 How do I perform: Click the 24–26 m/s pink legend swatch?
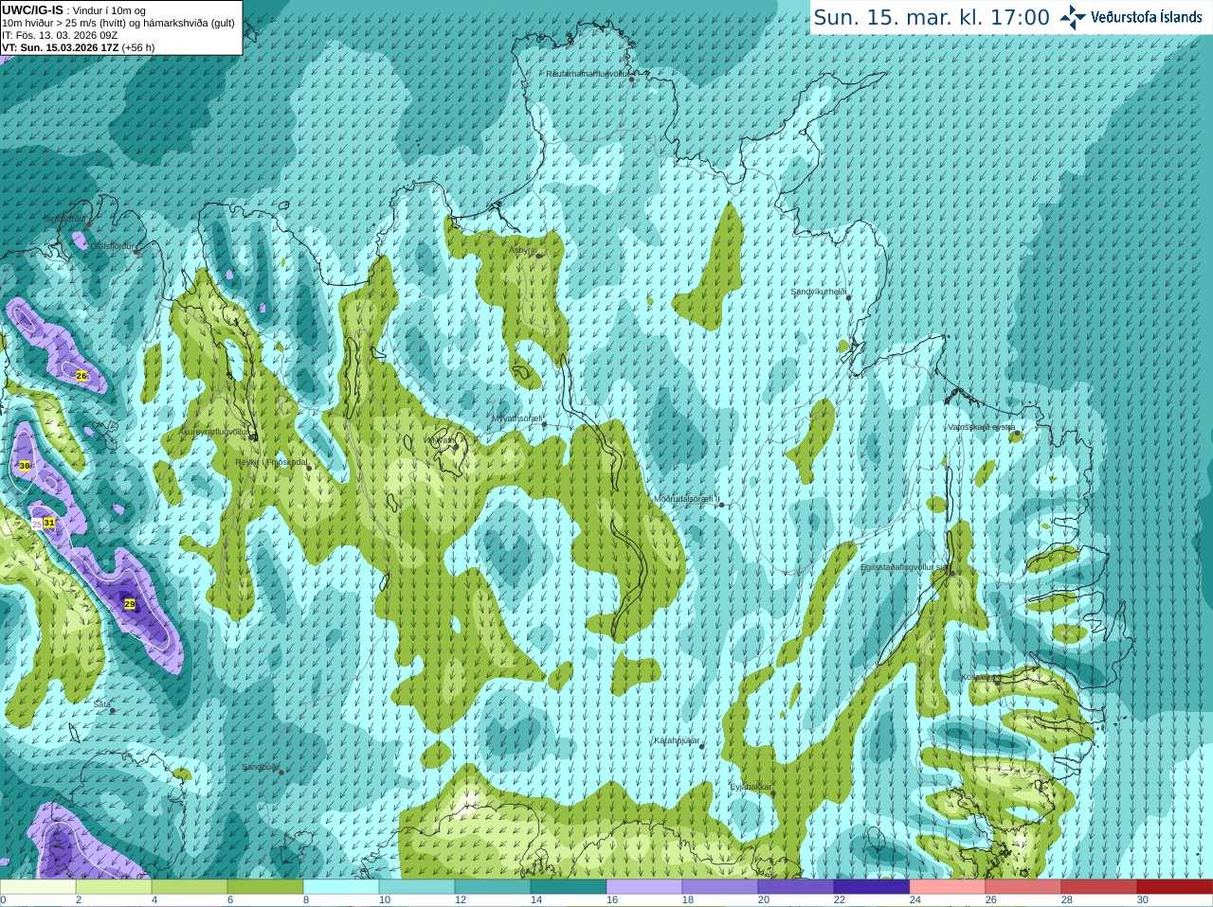coord(948,886)
